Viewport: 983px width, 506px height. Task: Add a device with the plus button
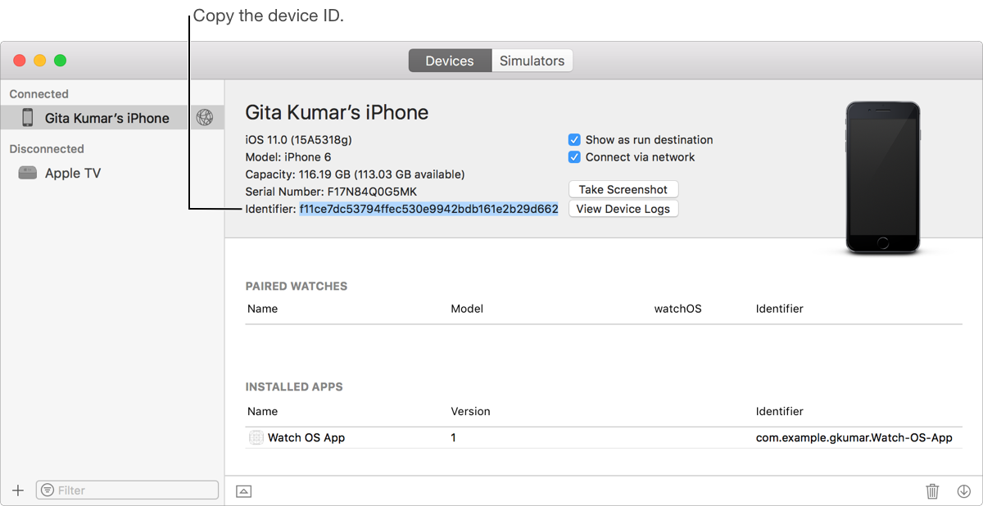18,490
